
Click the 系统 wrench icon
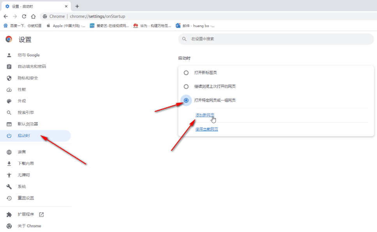click(x=9, y=186)
